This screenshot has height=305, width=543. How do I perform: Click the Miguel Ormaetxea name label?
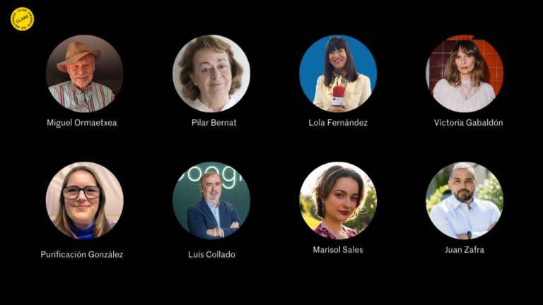(x=82, y=123)
